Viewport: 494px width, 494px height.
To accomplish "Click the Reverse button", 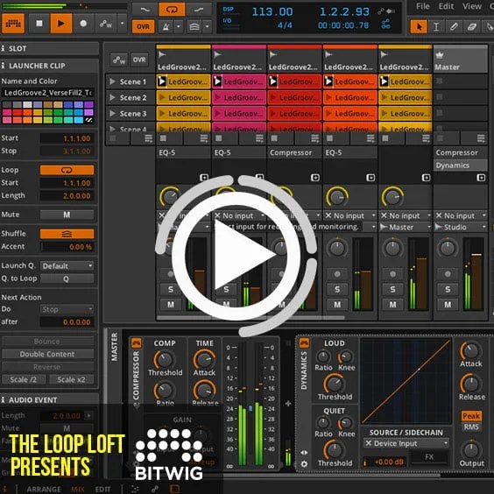I will (47, 367).
